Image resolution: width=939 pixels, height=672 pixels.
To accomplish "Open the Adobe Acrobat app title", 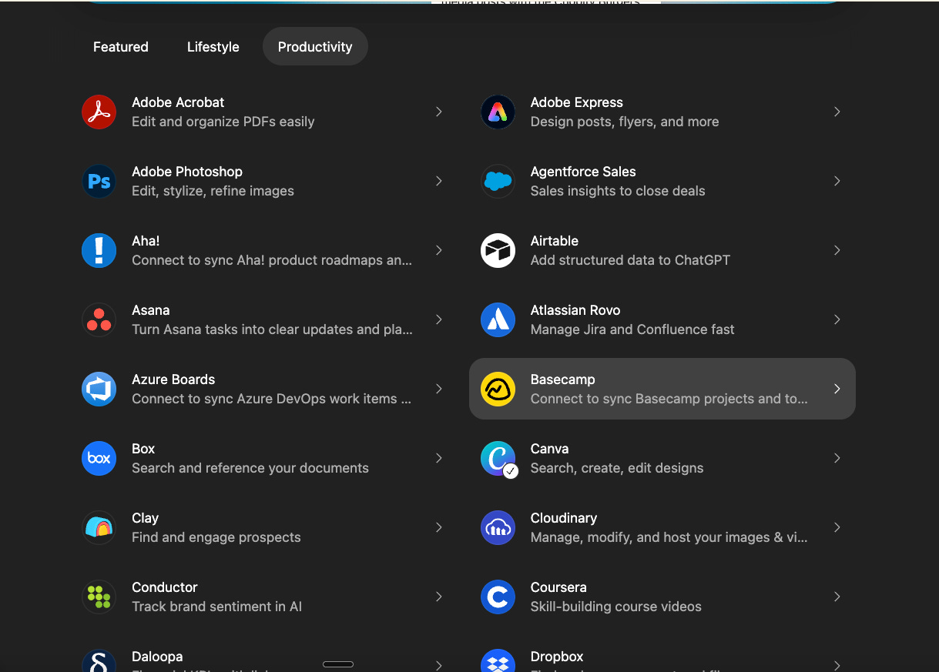I will tap(178, 102).
